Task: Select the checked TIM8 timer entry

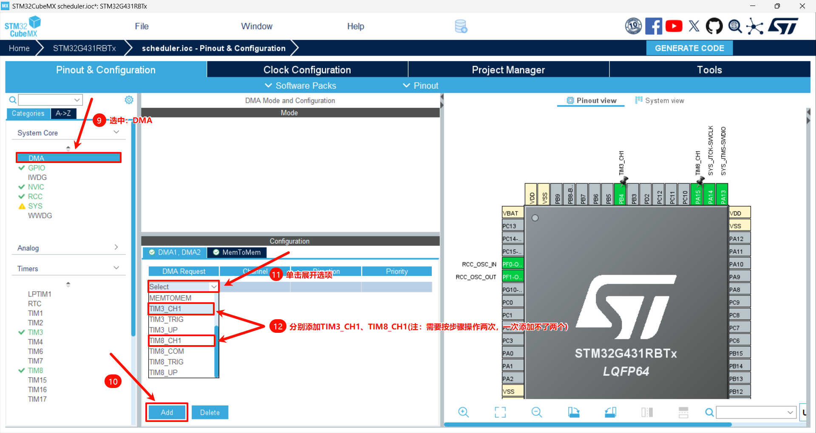Action: [x=35, y=371]
